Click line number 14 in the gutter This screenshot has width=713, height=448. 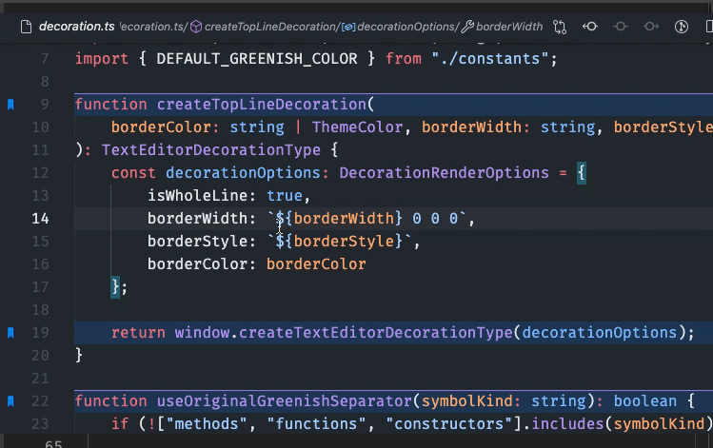[40, 219]
